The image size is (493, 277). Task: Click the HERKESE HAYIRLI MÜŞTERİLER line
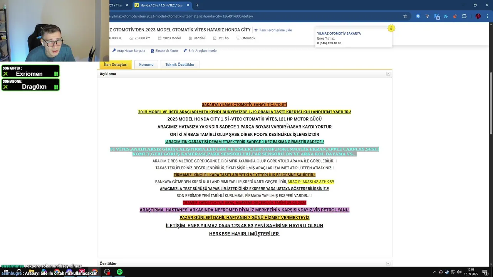[x=244, y=234]
